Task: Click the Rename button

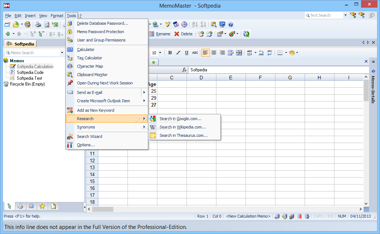Action: pos(160,34)
